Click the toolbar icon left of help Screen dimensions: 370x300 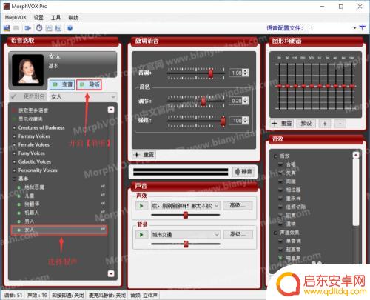click(x=58, y=28)
